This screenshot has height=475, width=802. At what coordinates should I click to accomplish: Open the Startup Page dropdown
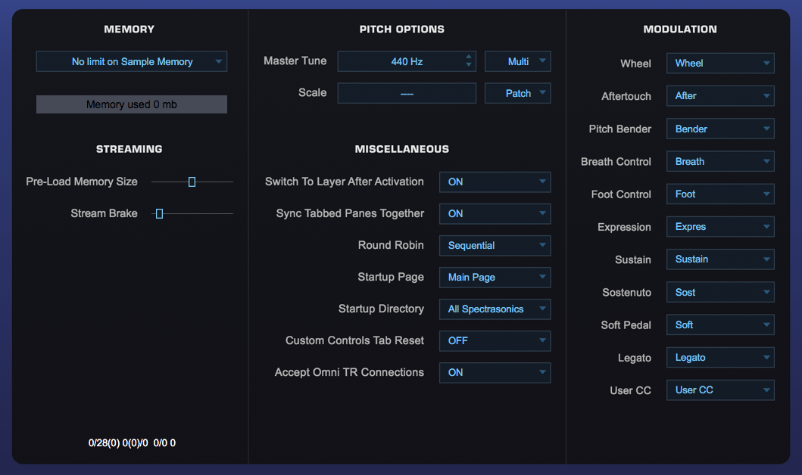(495, 277)
